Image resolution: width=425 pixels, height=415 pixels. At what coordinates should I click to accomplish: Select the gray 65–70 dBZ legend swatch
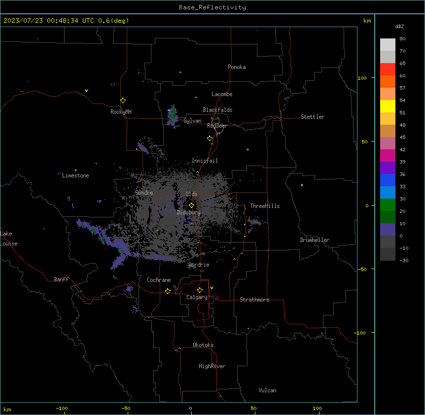click(x=388, y=57)
